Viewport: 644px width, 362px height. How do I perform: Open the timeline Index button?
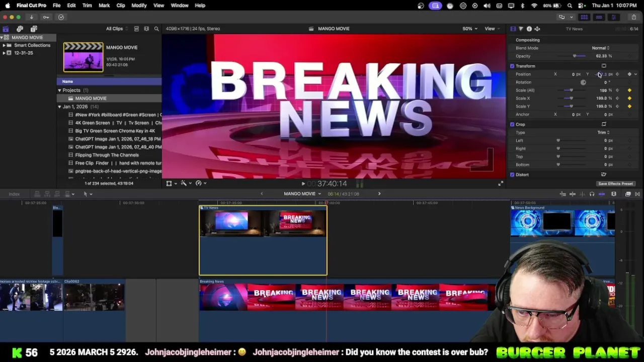[14, 194]
